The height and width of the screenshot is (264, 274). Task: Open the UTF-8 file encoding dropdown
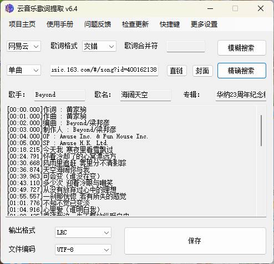(83, 250)
